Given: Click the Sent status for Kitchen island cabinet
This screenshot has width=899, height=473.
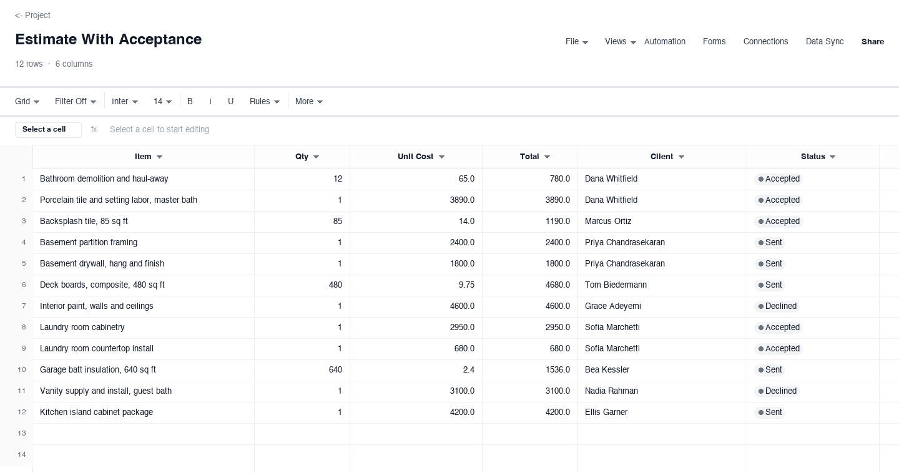Looking at the screenshot, I should click(x=770, y=412).
